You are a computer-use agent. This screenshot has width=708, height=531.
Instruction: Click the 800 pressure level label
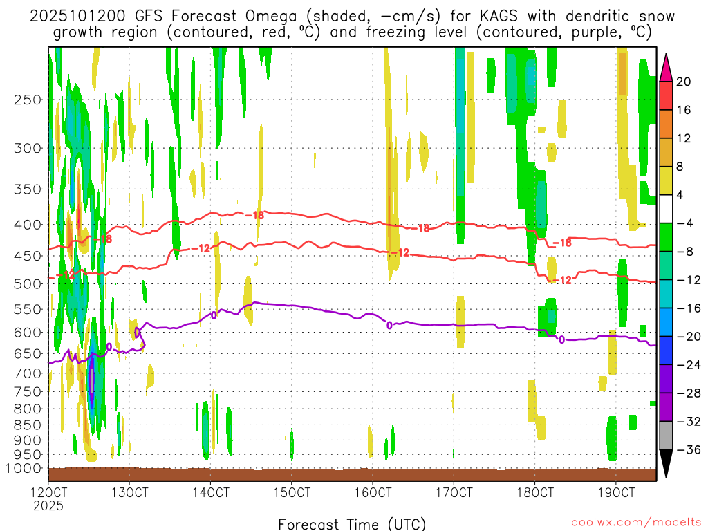click(x=28, y=409)
